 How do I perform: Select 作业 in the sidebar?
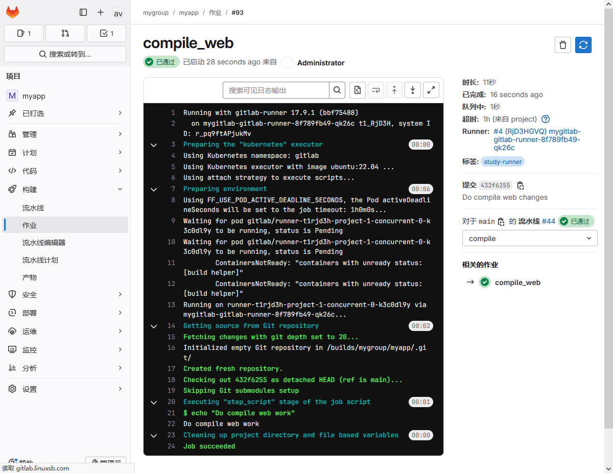click(x=65, y=225)
